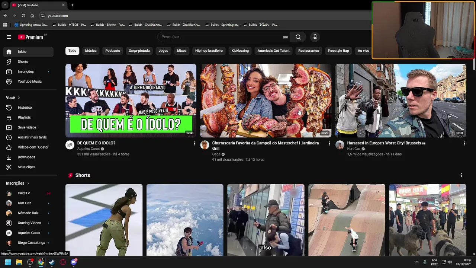Open volume control in system tray
The height and width of the screenshot is (268, 476).
450,262
